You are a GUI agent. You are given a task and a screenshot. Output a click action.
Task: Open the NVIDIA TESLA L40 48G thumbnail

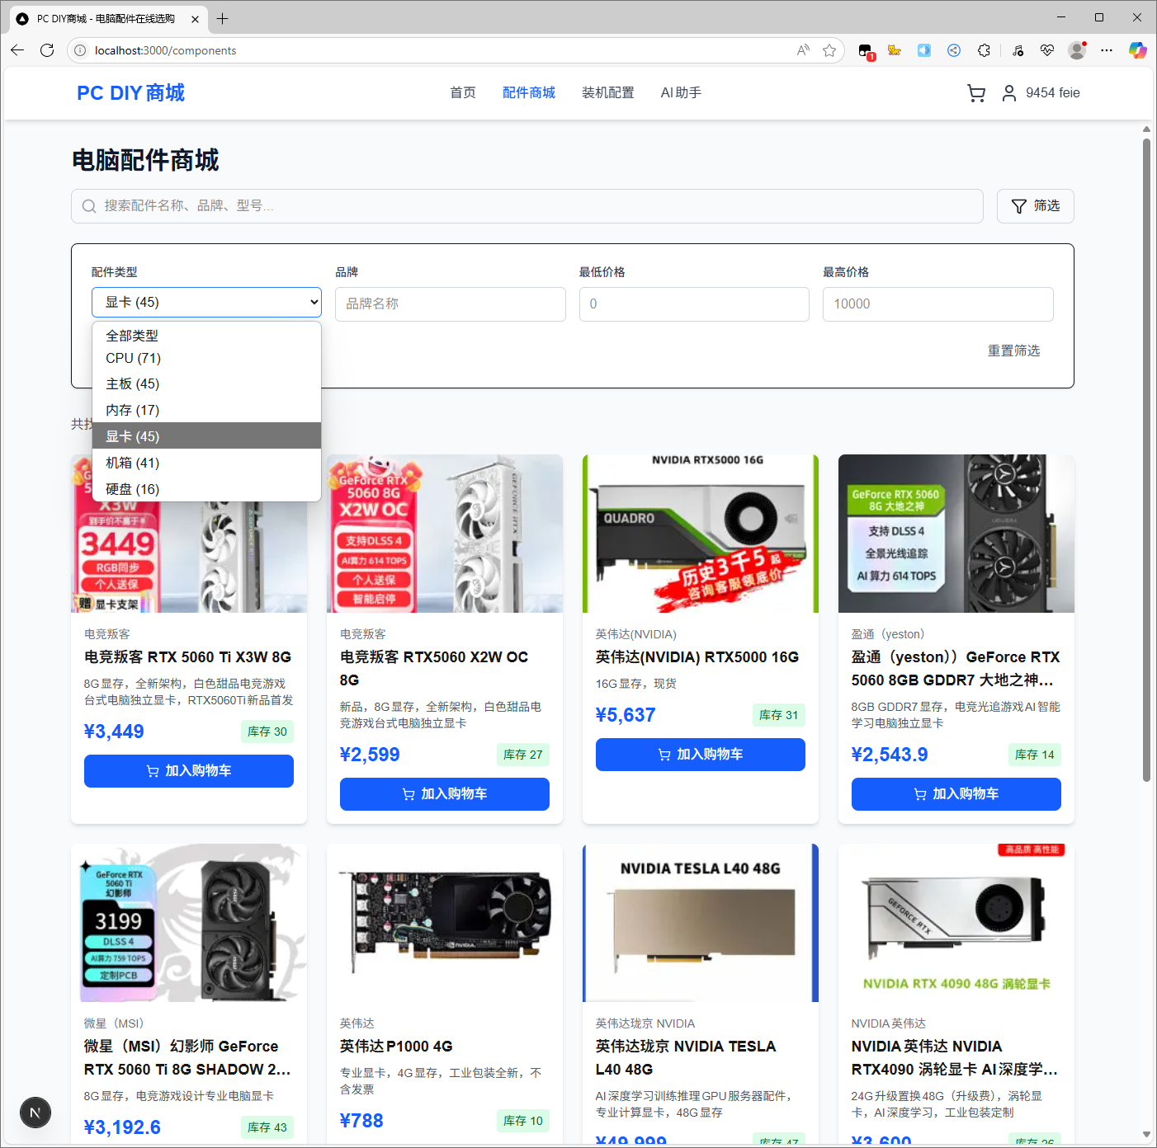[700, 923]
